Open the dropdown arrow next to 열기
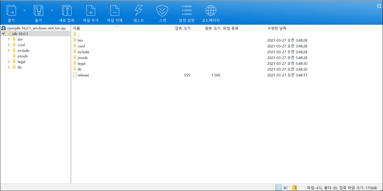This screenshot has width=383, height=191. pyautogui.click(x=24, y=10)
